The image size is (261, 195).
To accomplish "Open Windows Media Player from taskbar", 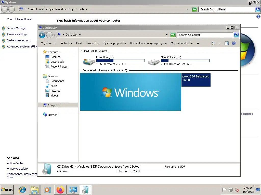I will (47, 189).
